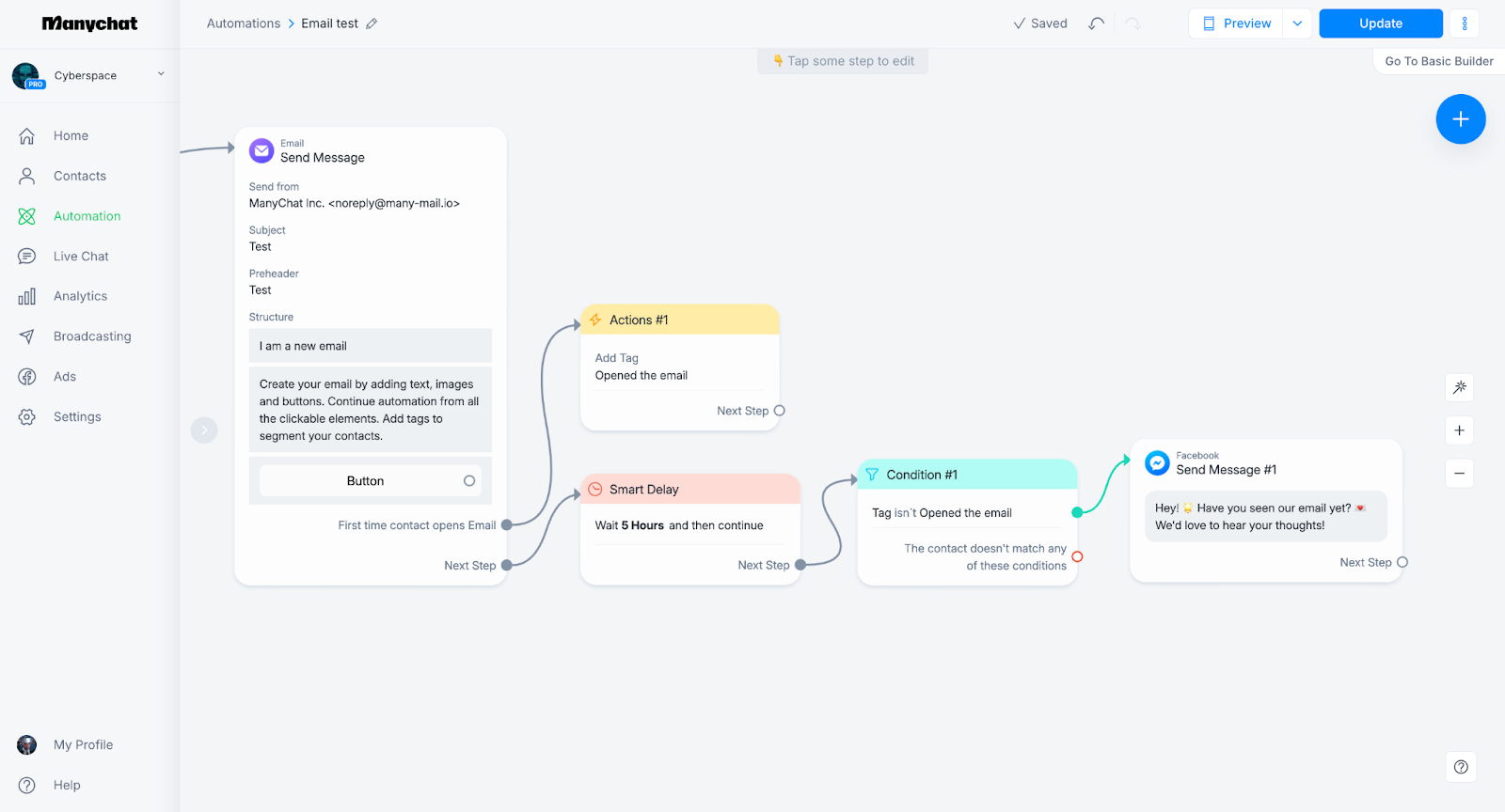Image resolution: width=1505 pixels, height=812 pixels.
Task: Click Actions #1 Next Step connector circle
Action: 779,411
